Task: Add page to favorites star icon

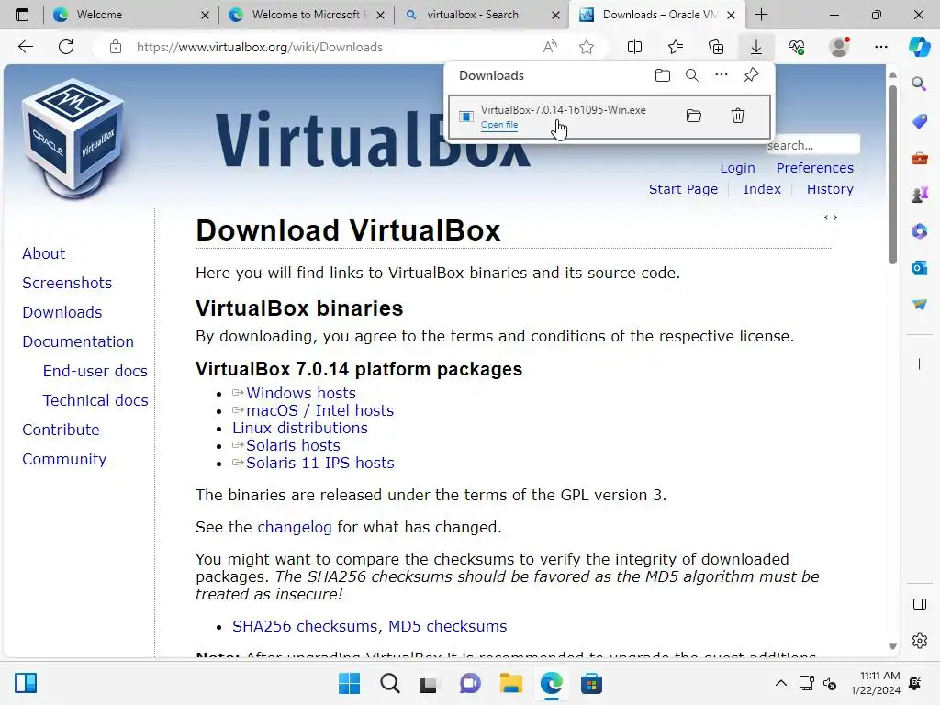Action: point(587,47)
